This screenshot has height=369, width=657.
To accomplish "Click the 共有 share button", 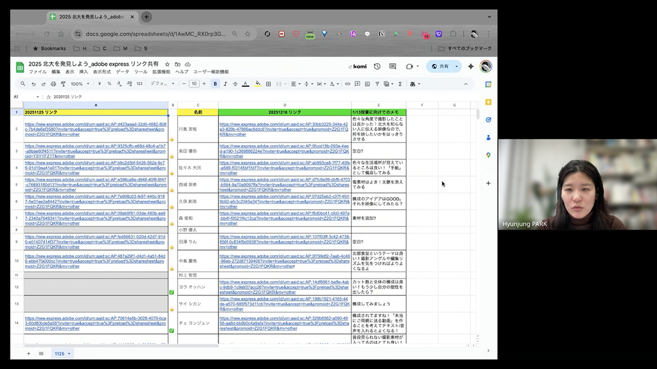I will click(440, 67).
